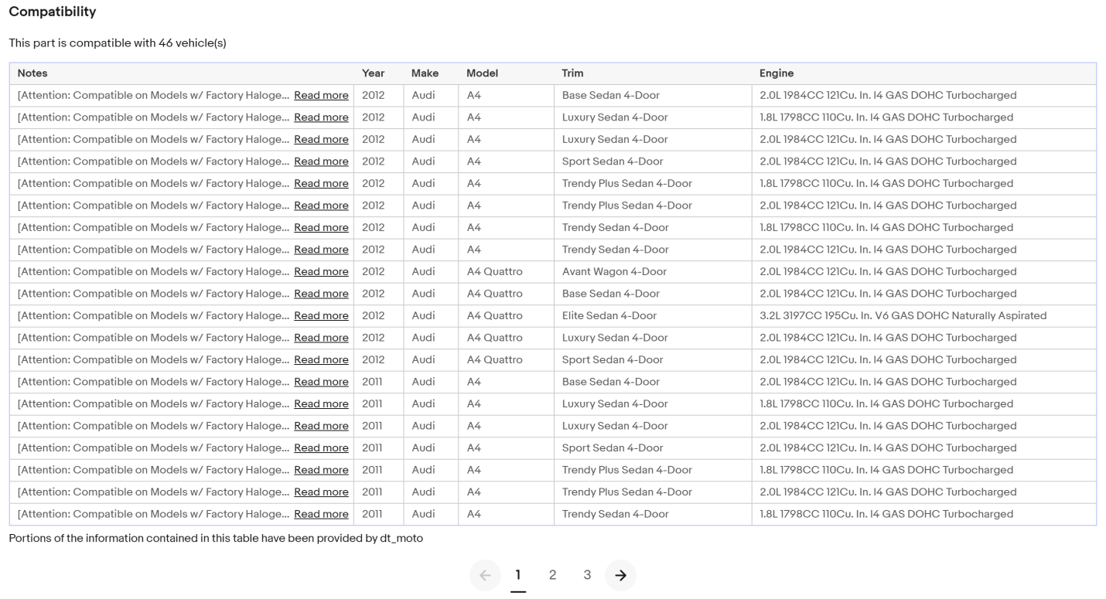Read more for 2011 A4 Trendy Plus 1.8L row

point(321,470)
